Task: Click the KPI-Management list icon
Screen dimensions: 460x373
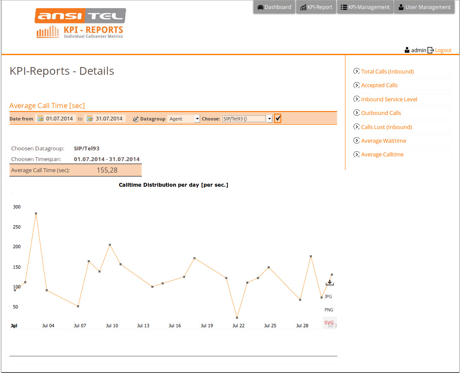Action: [344, 7]
